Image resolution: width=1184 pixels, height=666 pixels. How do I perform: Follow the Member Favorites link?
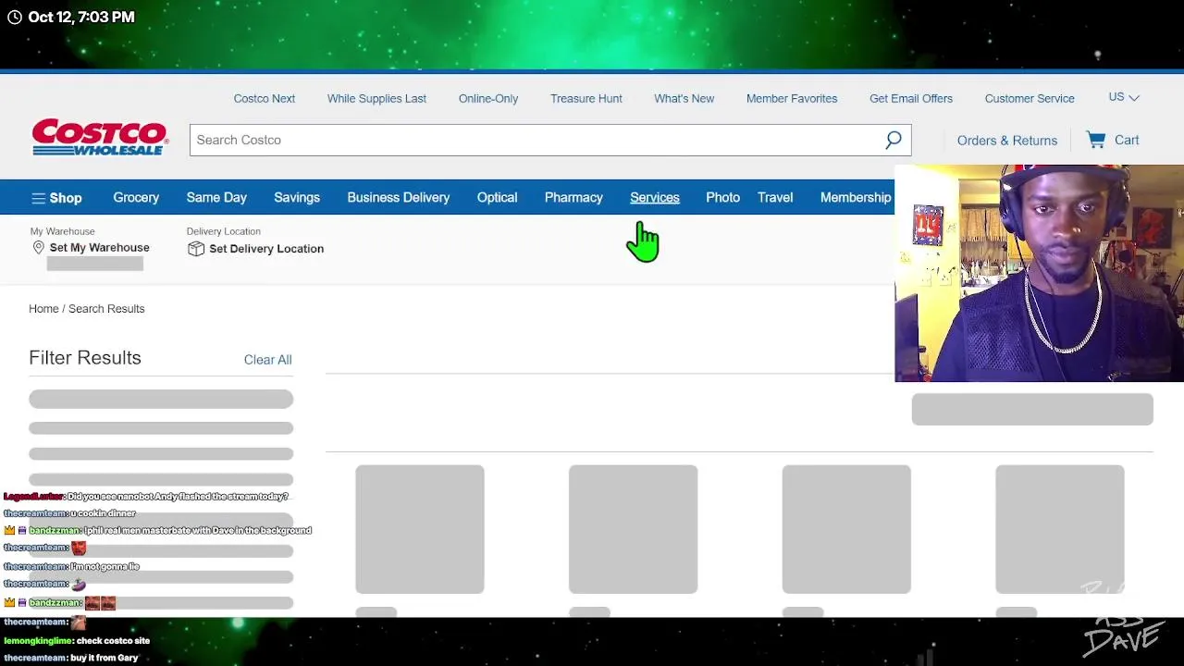pos(792,98)
